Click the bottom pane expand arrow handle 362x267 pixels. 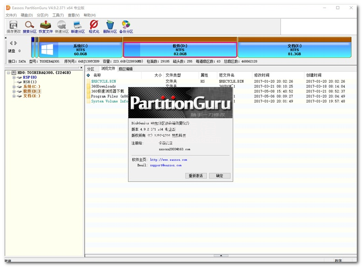[221, 256]
